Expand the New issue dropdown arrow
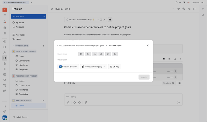 coord(44,16)
